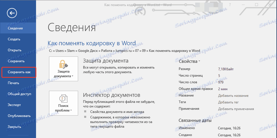Image resolution: width=277 pixels, height=138 pixels.
Task: Click the Связанные даты heading
Action: (x=195, y=121)
